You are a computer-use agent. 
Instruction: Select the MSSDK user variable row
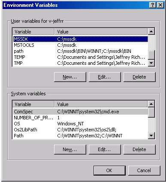click(x=81, y=39)
